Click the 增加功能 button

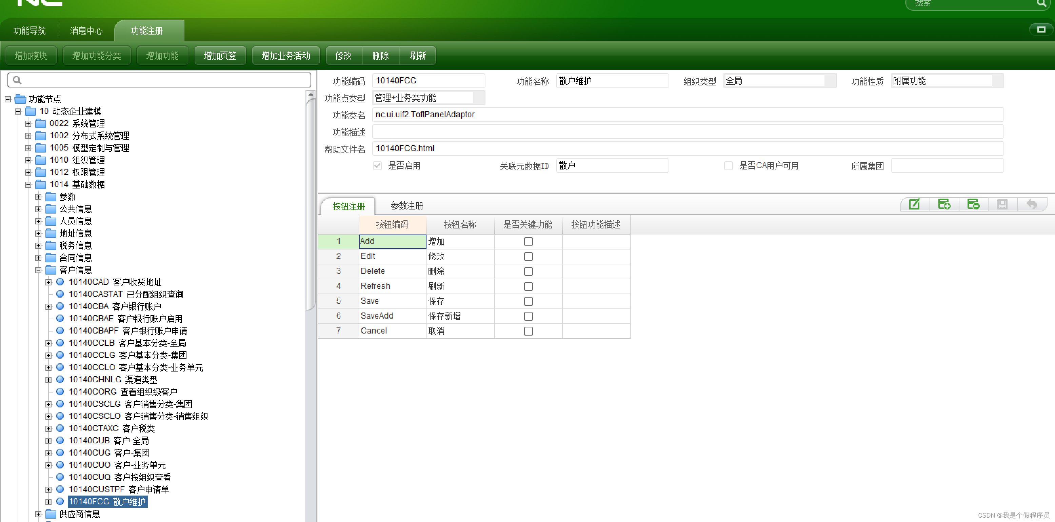coord(162,55)
